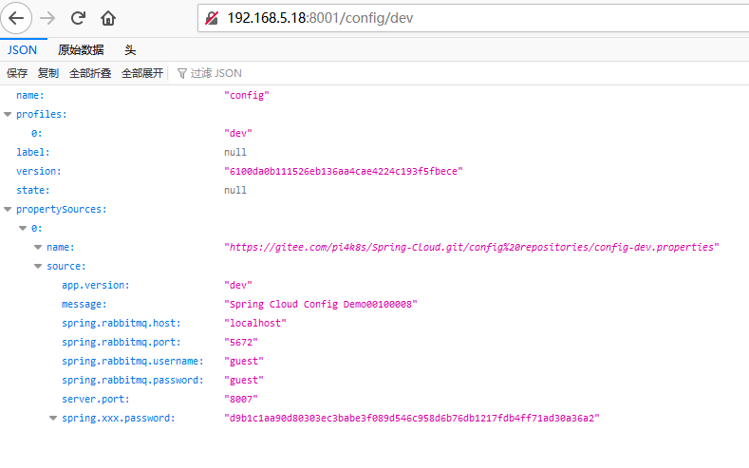This screenshot has width=749, height=468.
Task: Select the app.version key
Action: (96, 285)
